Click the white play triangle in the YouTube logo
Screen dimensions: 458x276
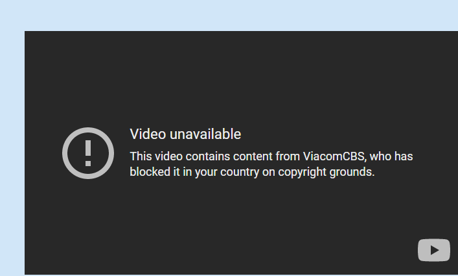[x=434, y=250]
